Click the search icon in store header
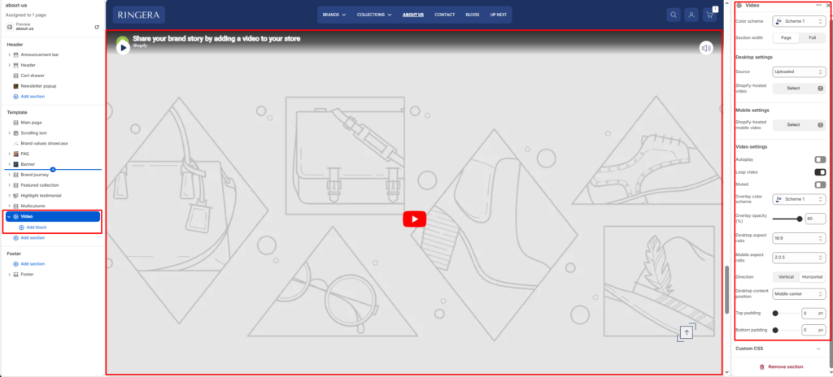This screenshot has height=377, width=833. 673,15
